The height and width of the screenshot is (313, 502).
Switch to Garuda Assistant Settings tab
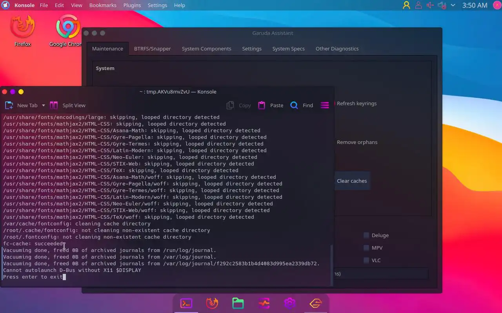(x=252, y=49)
